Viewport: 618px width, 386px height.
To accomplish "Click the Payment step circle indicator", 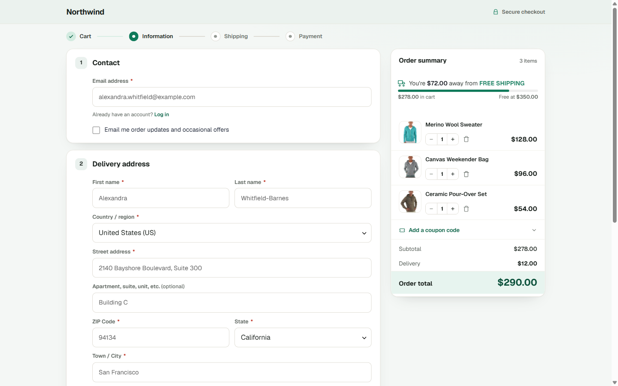I will click(291, 36).
